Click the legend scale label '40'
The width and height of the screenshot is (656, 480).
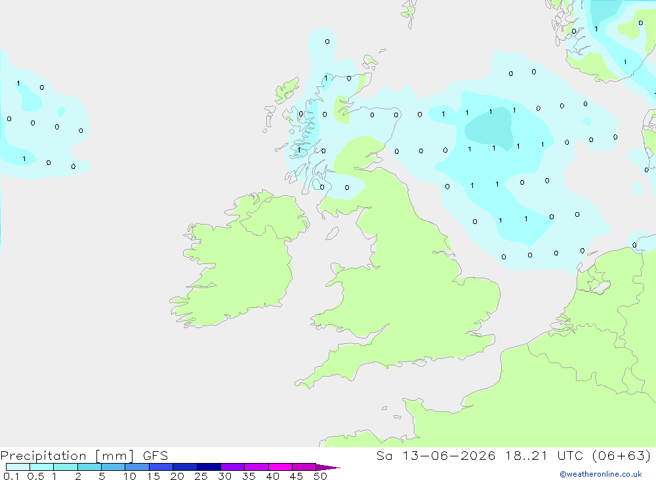point(272,476)
